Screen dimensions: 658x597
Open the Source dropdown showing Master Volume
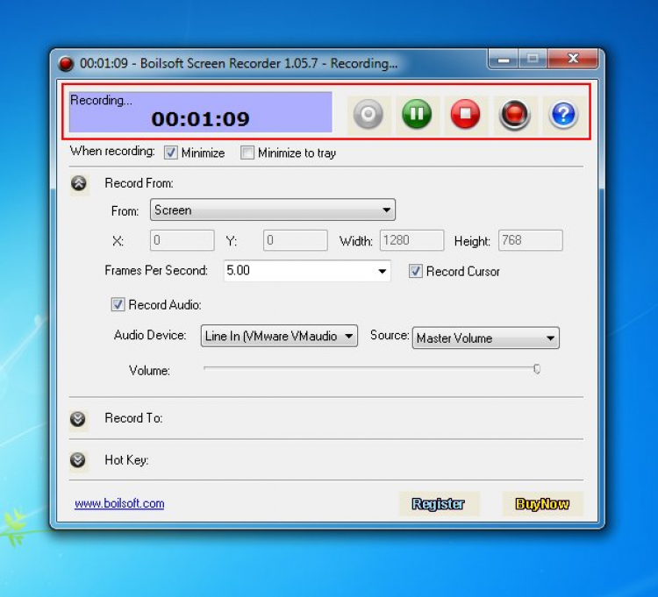[x=486, y=338]
